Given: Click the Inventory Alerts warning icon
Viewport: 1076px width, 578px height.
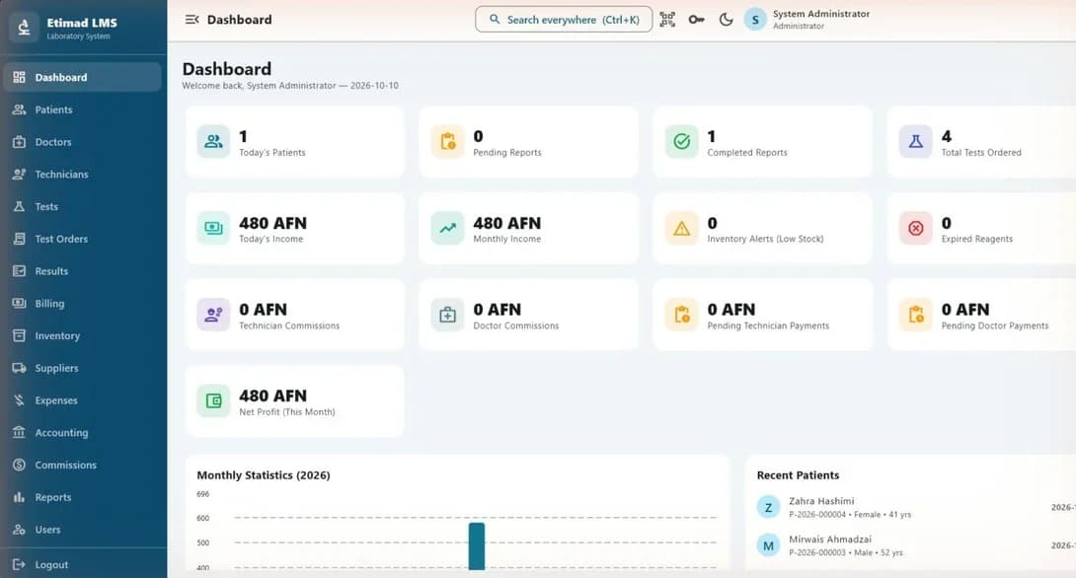Looking at the screenshot, I should (x=681, y=228).
